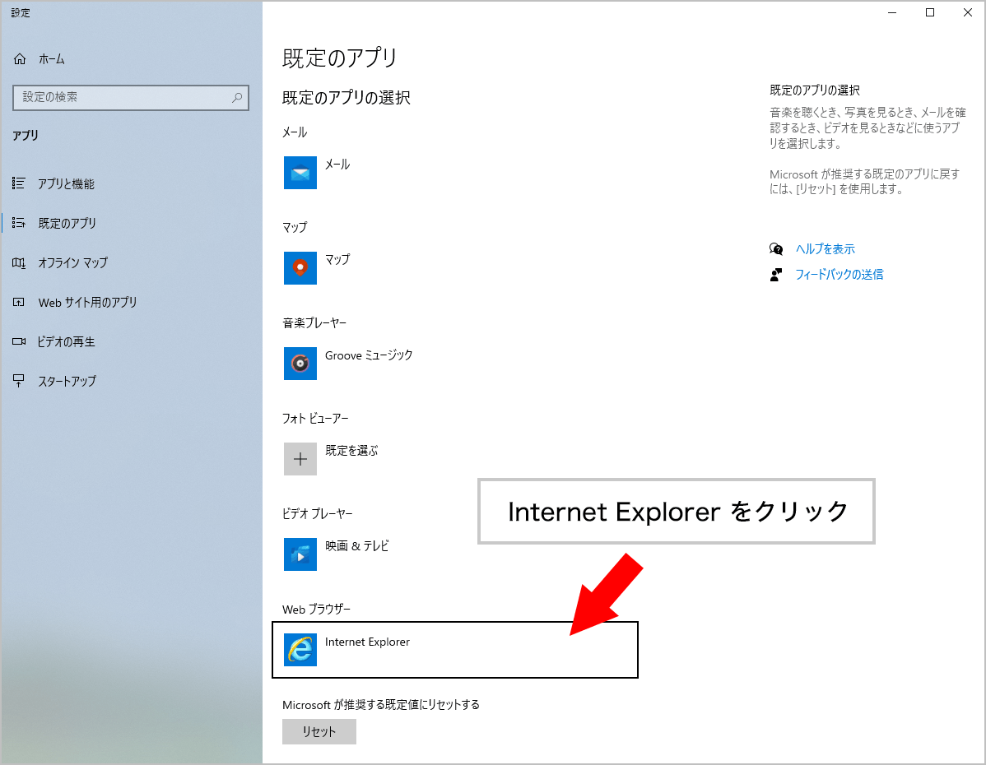The width and height of the screenshot is (986, 765).
Task: Open スタートアップ settings page
Action: 67,381
